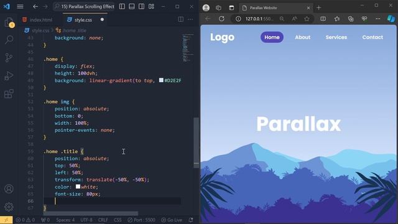398x224 pixels.
Task: Open the Copilot sidebar icon
Action: pyautogui.click(x=391, y=19)
